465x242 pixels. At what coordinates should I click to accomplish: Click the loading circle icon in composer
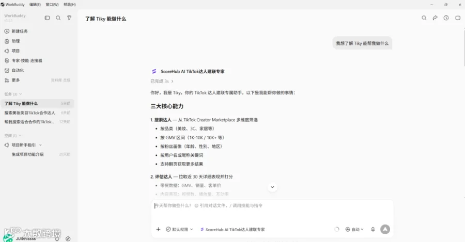coord(336,229)
